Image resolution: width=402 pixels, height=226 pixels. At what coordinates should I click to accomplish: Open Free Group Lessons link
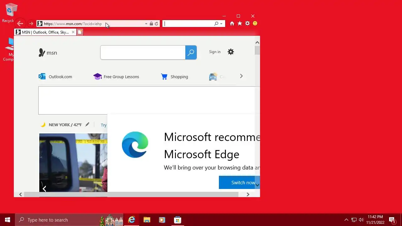116,77
